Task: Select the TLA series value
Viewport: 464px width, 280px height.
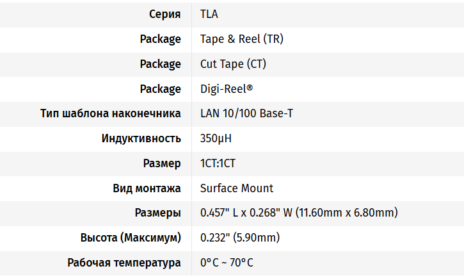Action: click(209, 14)
